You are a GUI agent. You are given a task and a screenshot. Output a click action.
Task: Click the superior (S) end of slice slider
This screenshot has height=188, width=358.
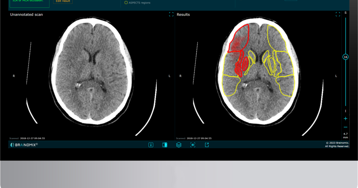pyautogui.click(x=345, y=13)
